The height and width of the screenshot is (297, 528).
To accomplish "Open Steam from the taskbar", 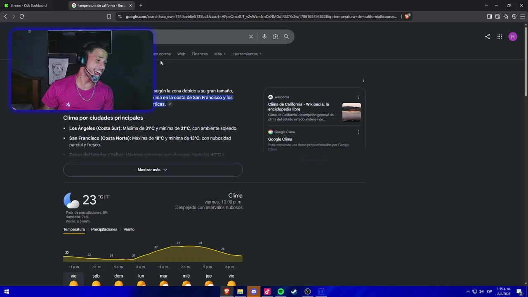I will click(294, 292).
